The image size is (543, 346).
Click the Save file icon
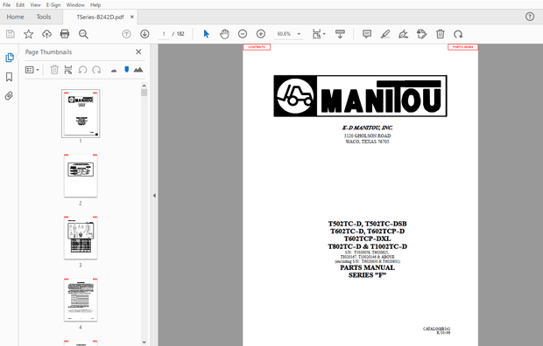(x=11, y=34)
